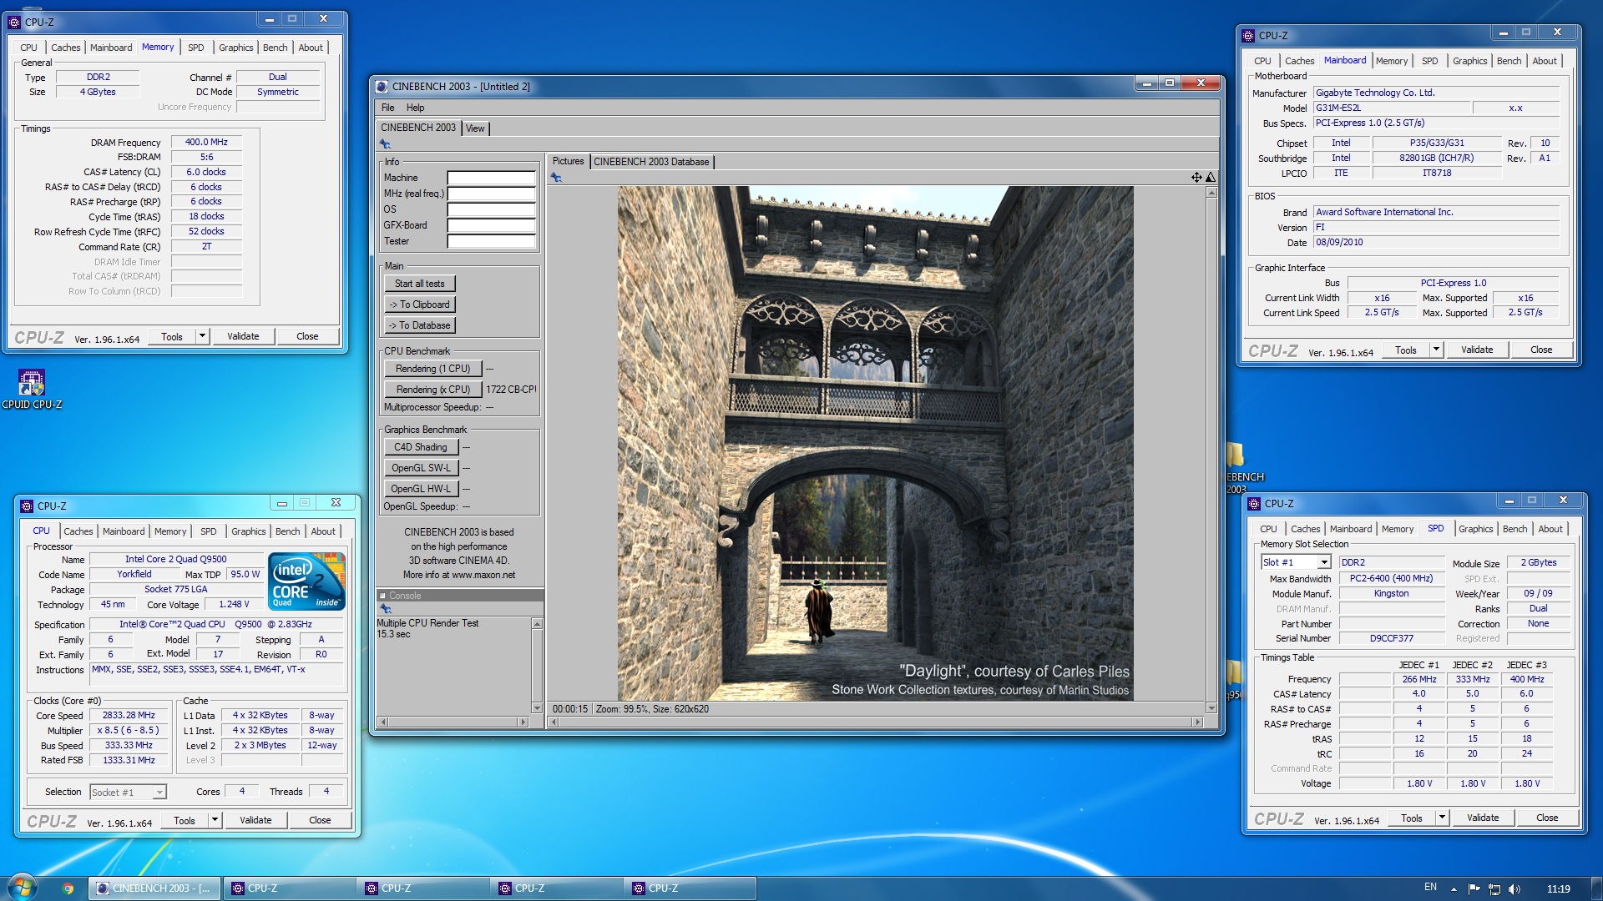Screen dimensions: 1603x901
Task: Click the Intel Core 2 Quad logo
Action: coord(306,581)
